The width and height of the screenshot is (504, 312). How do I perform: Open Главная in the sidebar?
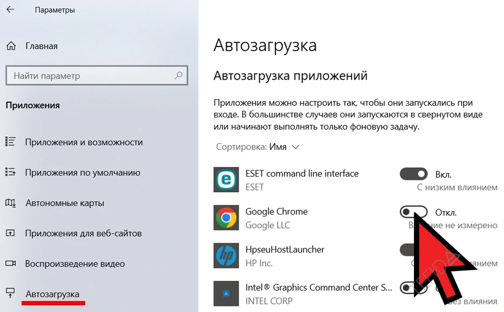(x=42, y=46)
